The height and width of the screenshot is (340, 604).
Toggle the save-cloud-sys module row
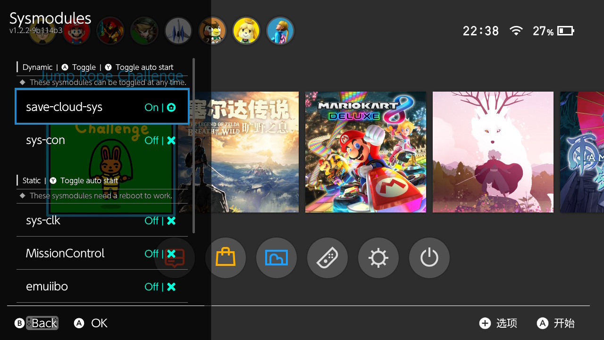click(x=102, y=107)
